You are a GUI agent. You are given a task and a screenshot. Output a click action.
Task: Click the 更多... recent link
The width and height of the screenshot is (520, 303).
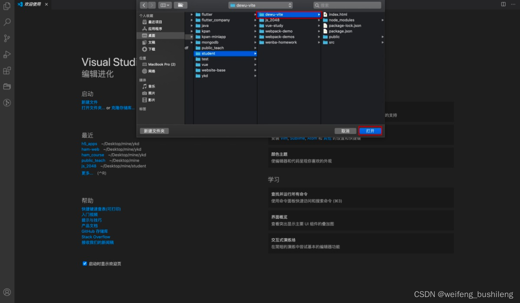87,173
